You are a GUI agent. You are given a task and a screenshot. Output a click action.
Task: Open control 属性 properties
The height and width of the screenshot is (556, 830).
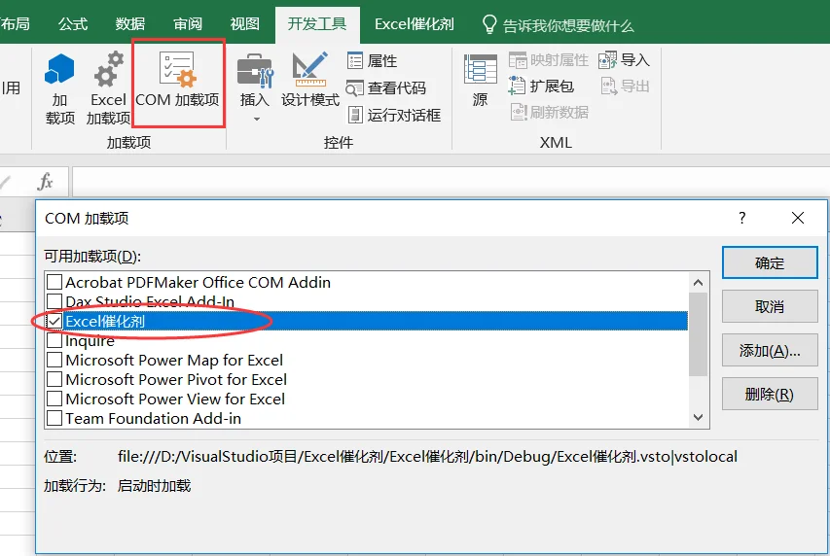(372, 61)
